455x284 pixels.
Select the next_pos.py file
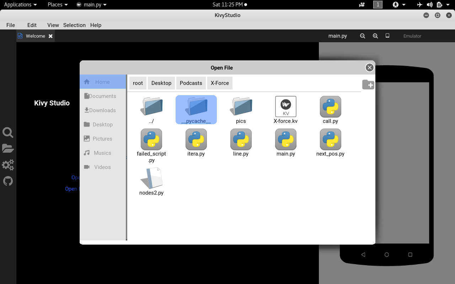331,142
